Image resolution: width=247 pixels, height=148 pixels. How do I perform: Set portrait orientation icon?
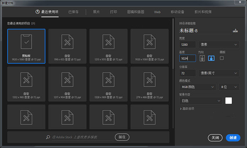coord(202,58)
